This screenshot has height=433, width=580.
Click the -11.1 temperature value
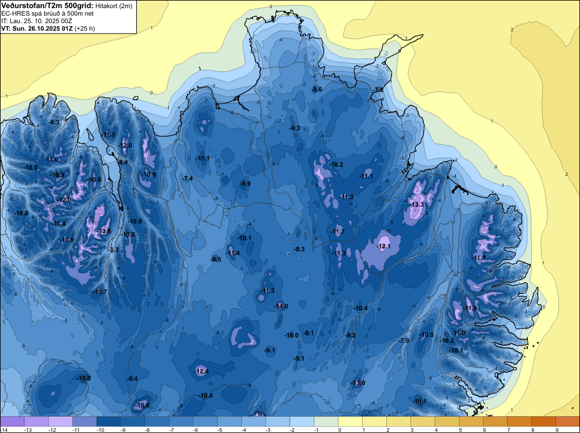tap(366, 176)
